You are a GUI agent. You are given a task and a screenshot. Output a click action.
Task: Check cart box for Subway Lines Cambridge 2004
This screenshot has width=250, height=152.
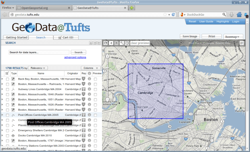point(8,89)
